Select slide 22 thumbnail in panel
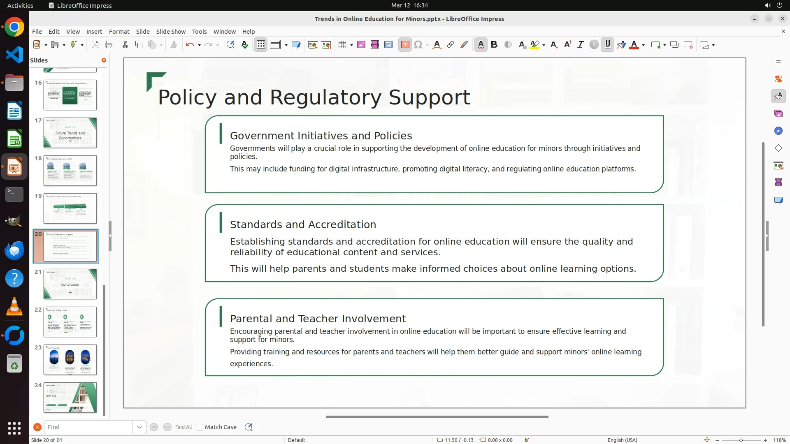The image size is (790, 444). pos(70,322)
